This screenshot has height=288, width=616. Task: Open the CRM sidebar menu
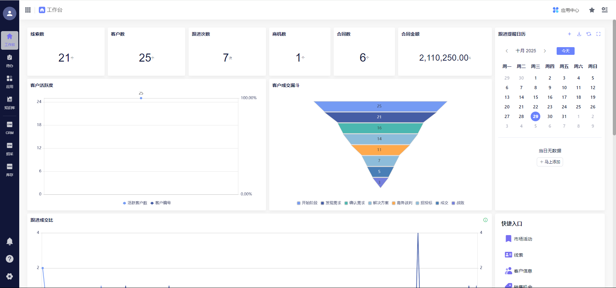(10, 128)
